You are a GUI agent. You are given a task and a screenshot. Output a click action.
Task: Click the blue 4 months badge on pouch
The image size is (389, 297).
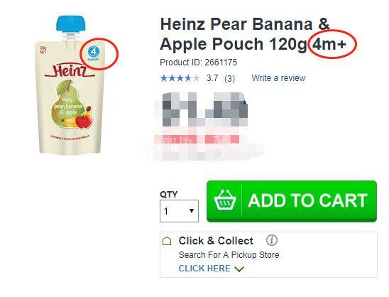[x=94, y=53]
